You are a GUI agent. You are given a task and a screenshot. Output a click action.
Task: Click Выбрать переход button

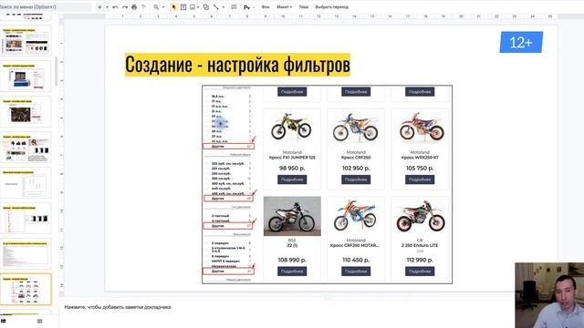coord(332,7)
